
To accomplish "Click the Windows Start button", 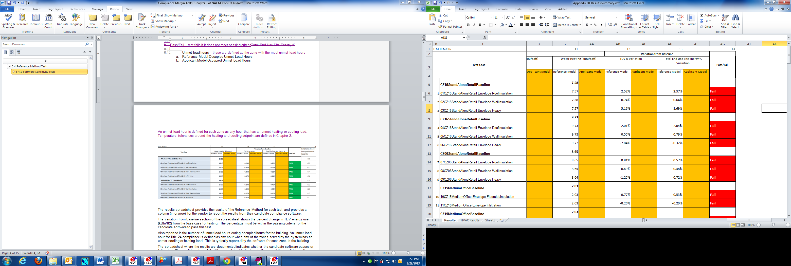I will point(7,261).
